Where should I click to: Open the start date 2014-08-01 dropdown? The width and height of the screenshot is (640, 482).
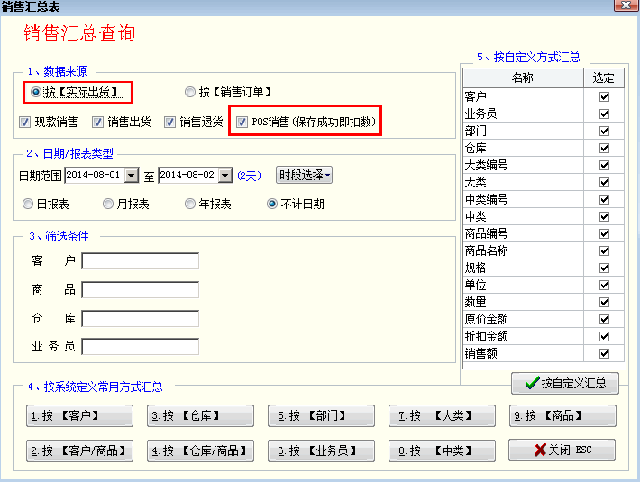pos(132,176)
